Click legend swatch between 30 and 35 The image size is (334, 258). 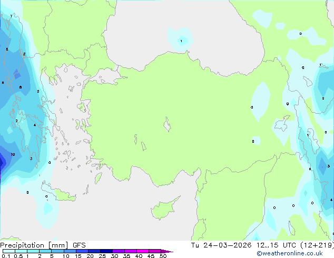[118, 251]
